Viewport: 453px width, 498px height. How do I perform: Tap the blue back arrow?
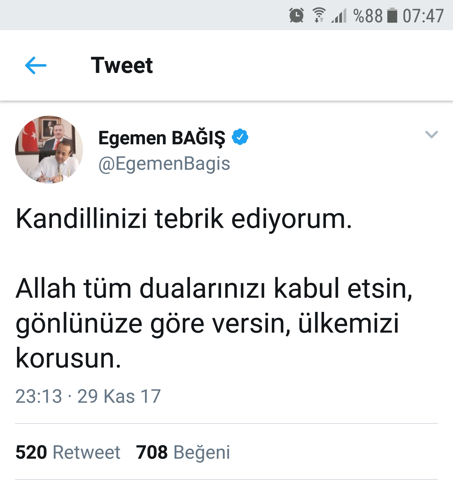click(36, 65)
